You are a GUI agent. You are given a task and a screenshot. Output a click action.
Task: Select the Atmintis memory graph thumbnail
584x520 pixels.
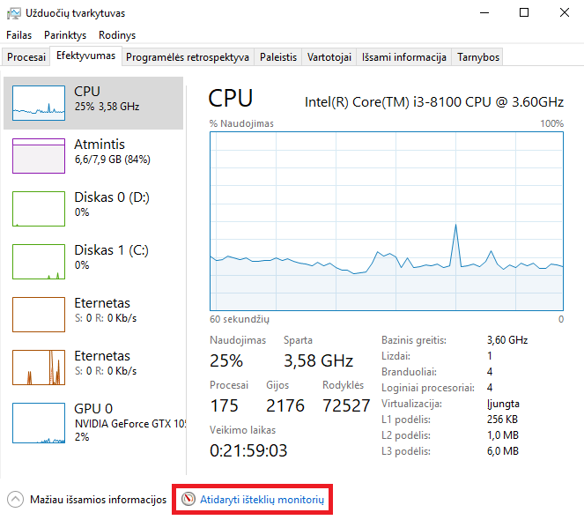(x=39, y=156)
